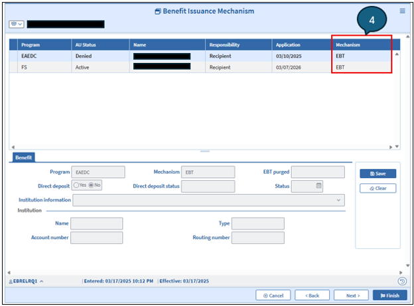Click the Effective date status text
The image size is (414, 306).
pos(184,281)
